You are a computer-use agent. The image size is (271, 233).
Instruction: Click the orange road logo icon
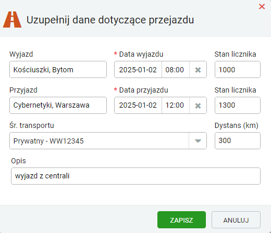(12, 20)
